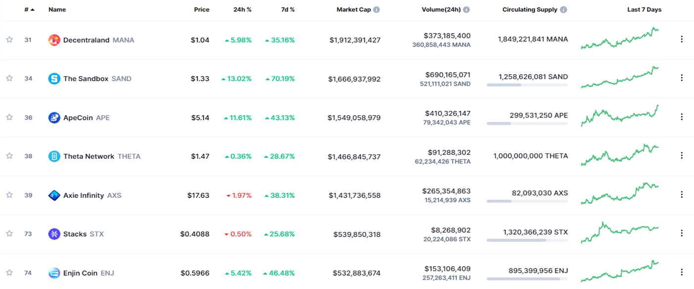Click the Enjin Coin logo icon
This screenshot has width=694, height=289.
click(54, 273)
